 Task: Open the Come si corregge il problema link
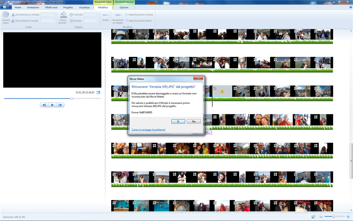click(x=148, y=130)
